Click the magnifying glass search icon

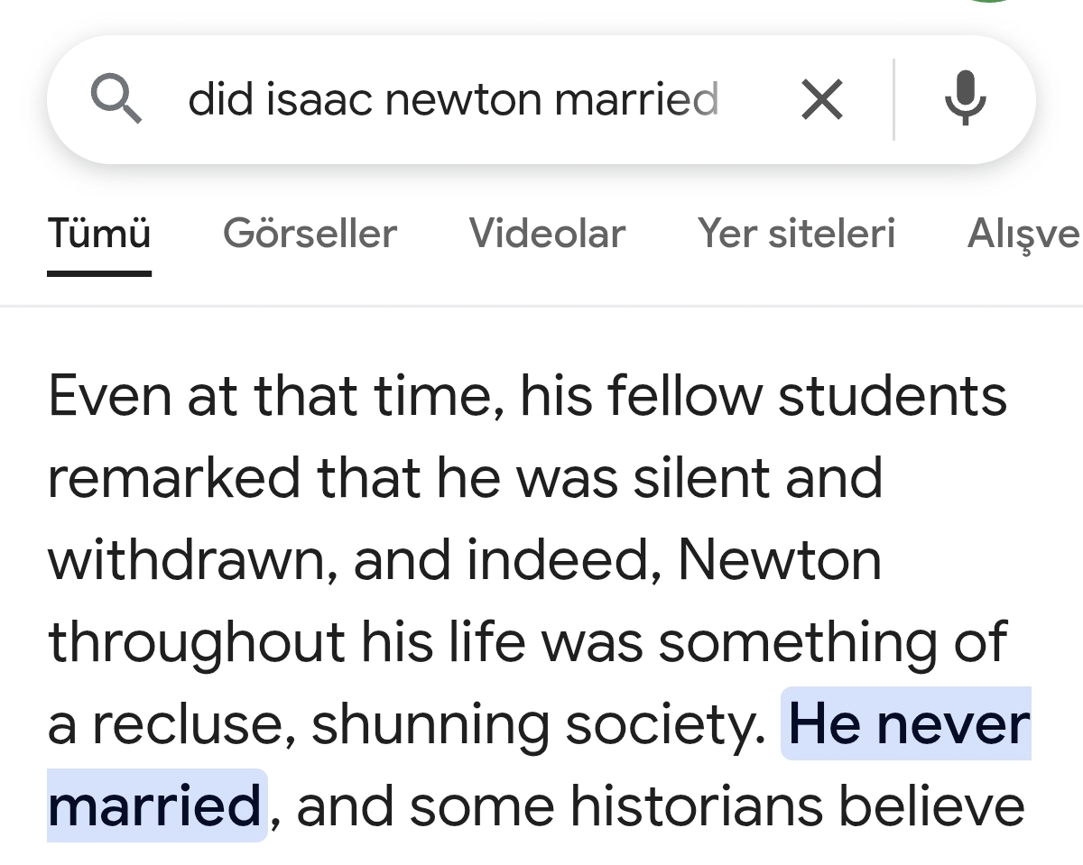point(117,98)
